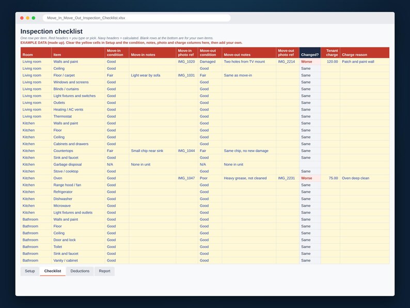Select the 'Garbage disposal' item cell
The height and width of the screenshot is (308, 410).
click(78, 164)
